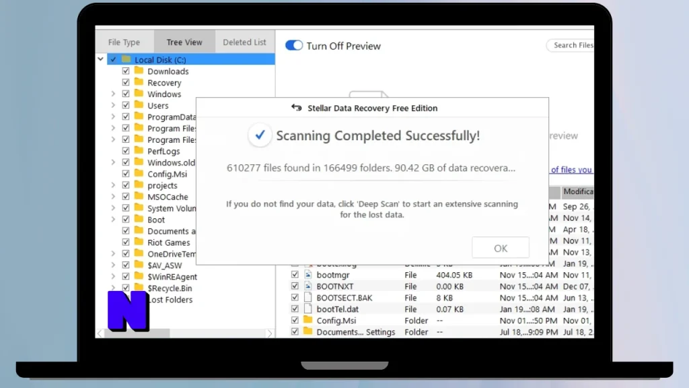Uncheck the PerfLogs folder checkbox

tap(126, 151)
